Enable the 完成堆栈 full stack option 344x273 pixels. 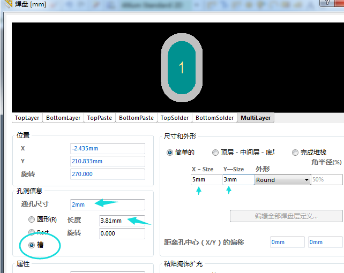coord(295,153)
